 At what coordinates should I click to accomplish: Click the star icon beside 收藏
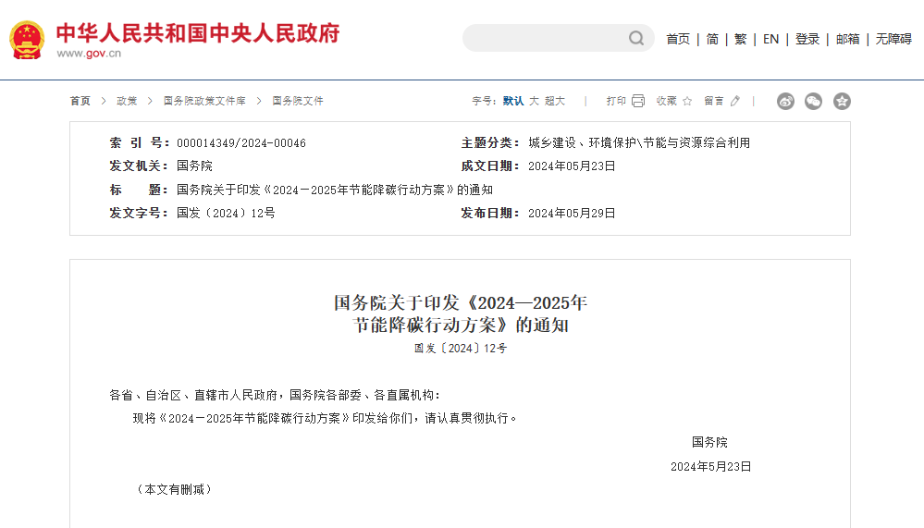point(687,101)
